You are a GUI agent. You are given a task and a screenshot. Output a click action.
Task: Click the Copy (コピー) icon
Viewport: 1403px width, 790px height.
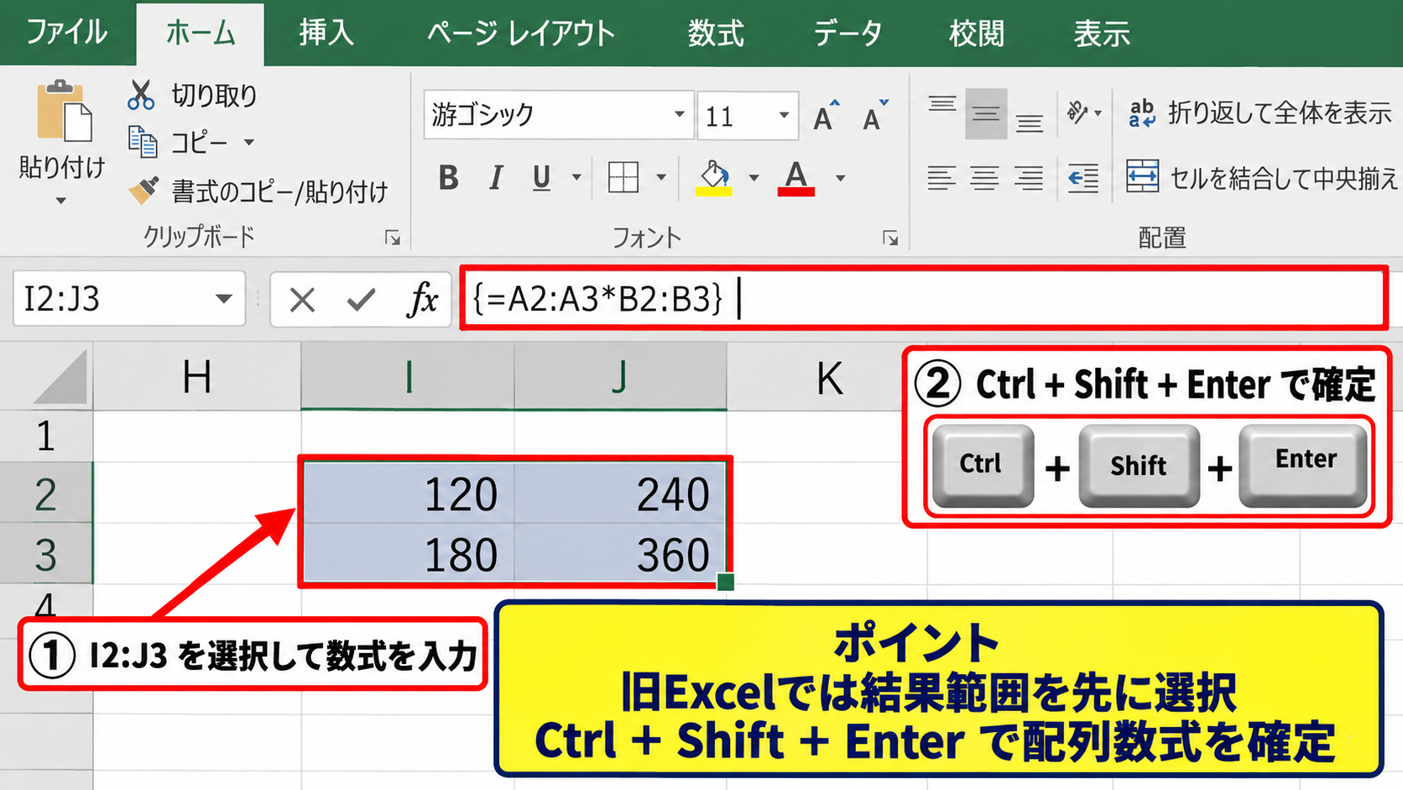pyautogui.click(x=142, y=142)
